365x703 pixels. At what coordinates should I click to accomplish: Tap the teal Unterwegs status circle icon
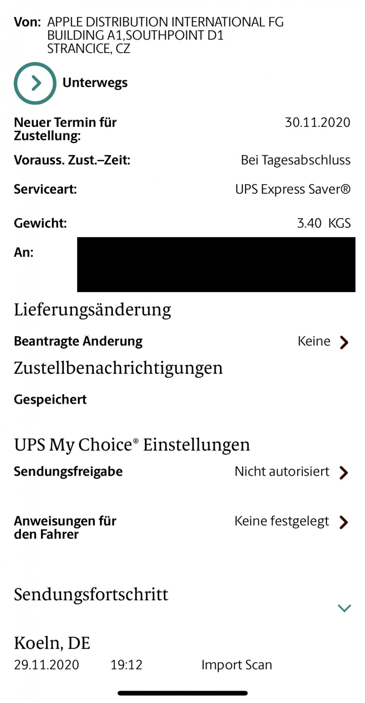coord(35,83)
